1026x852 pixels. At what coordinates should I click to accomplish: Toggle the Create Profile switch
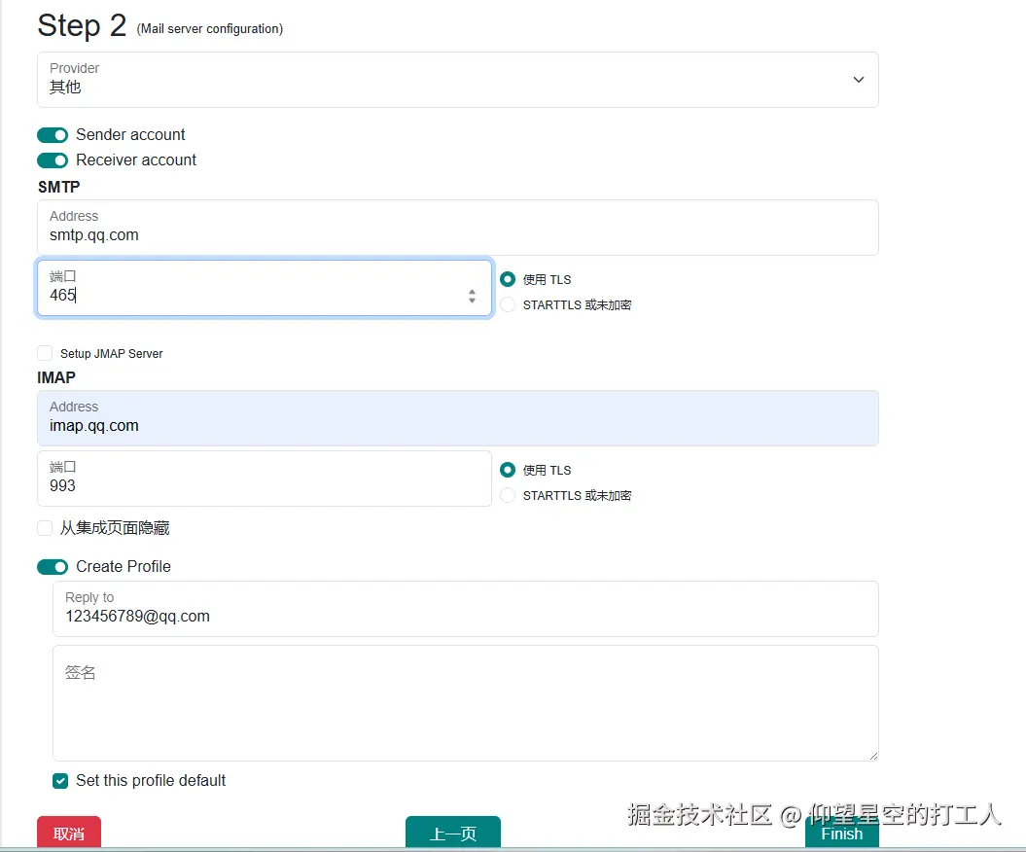point(53,567)
